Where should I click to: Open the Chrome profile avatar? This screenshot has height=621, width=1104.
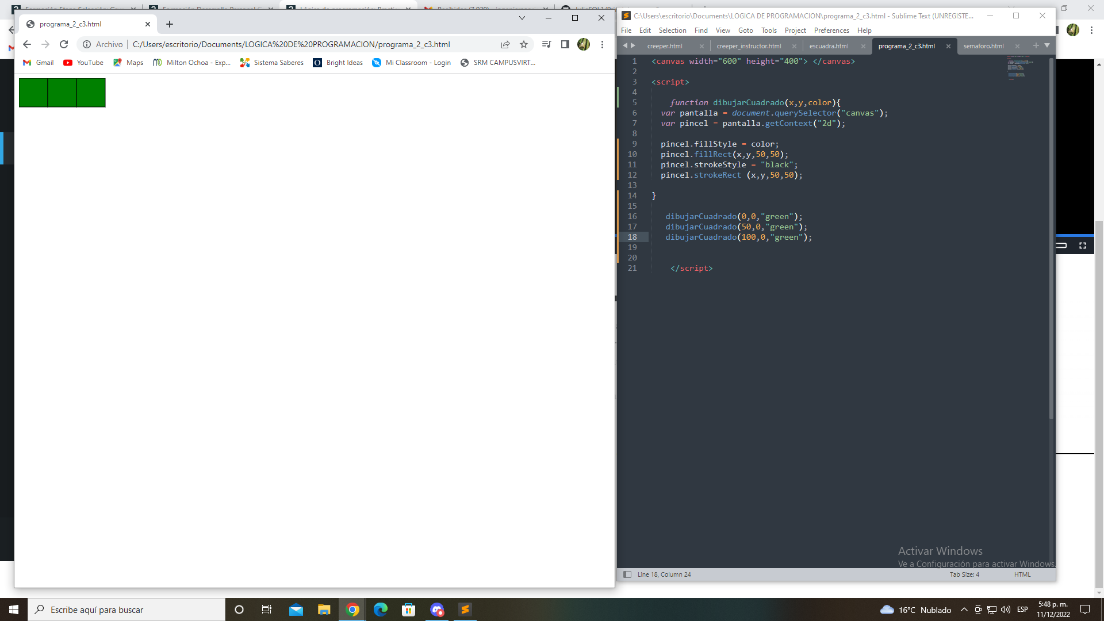[584, 44]
